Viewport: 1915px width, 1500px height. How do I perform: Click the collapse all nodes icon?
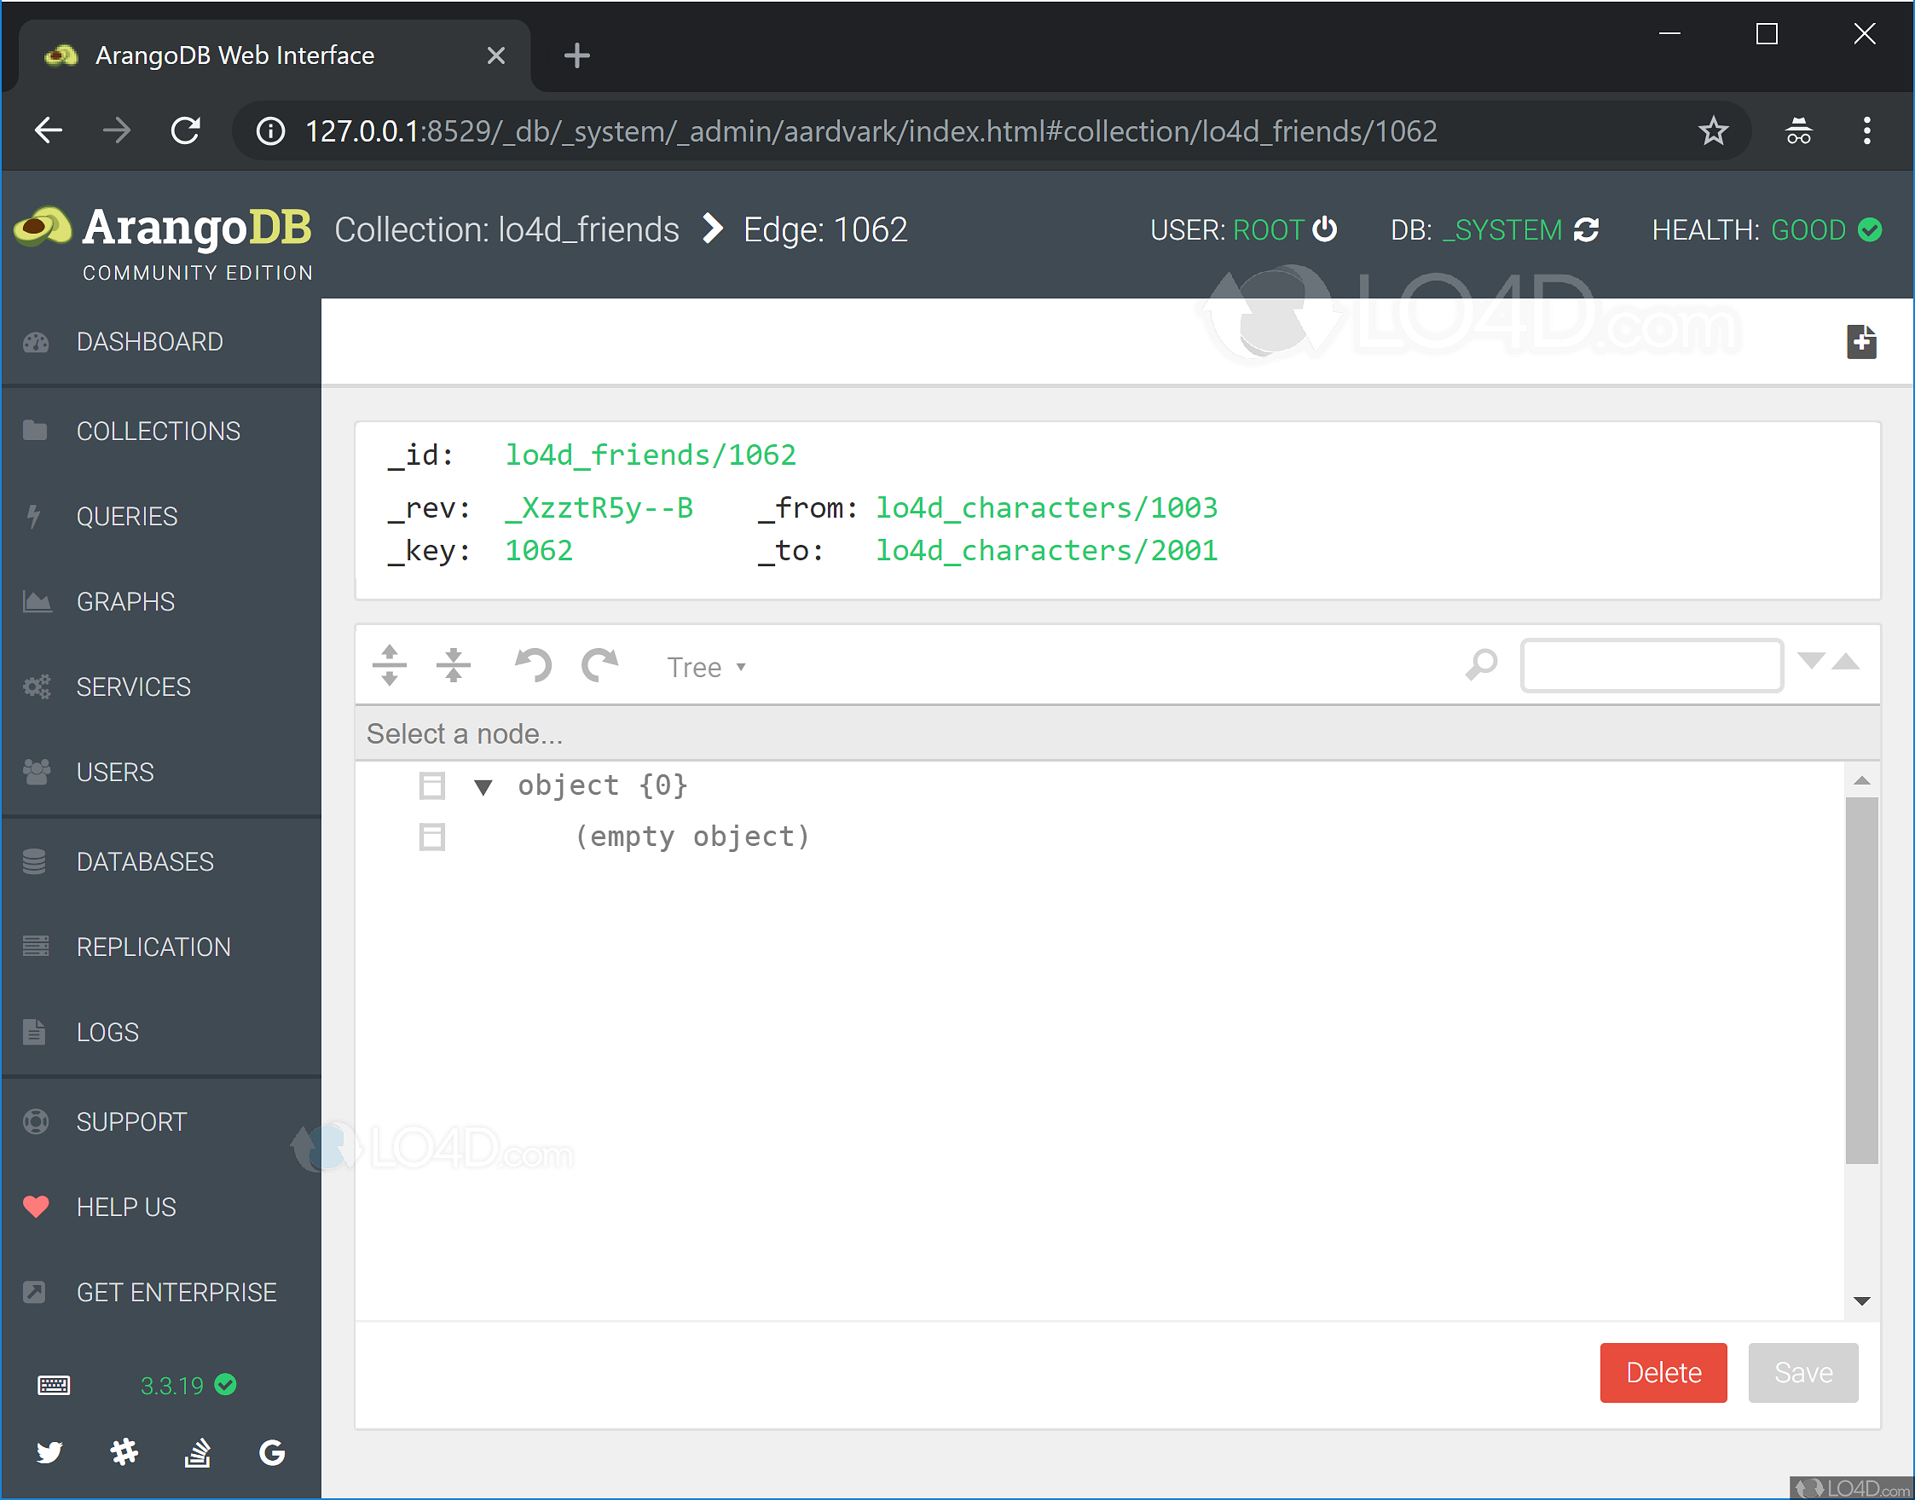coord(454,665)
